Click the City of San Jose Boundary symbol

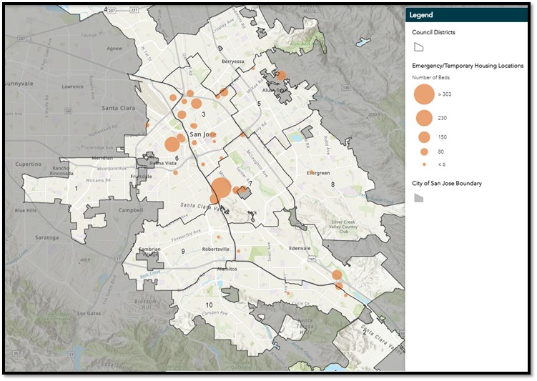point(418,198)
